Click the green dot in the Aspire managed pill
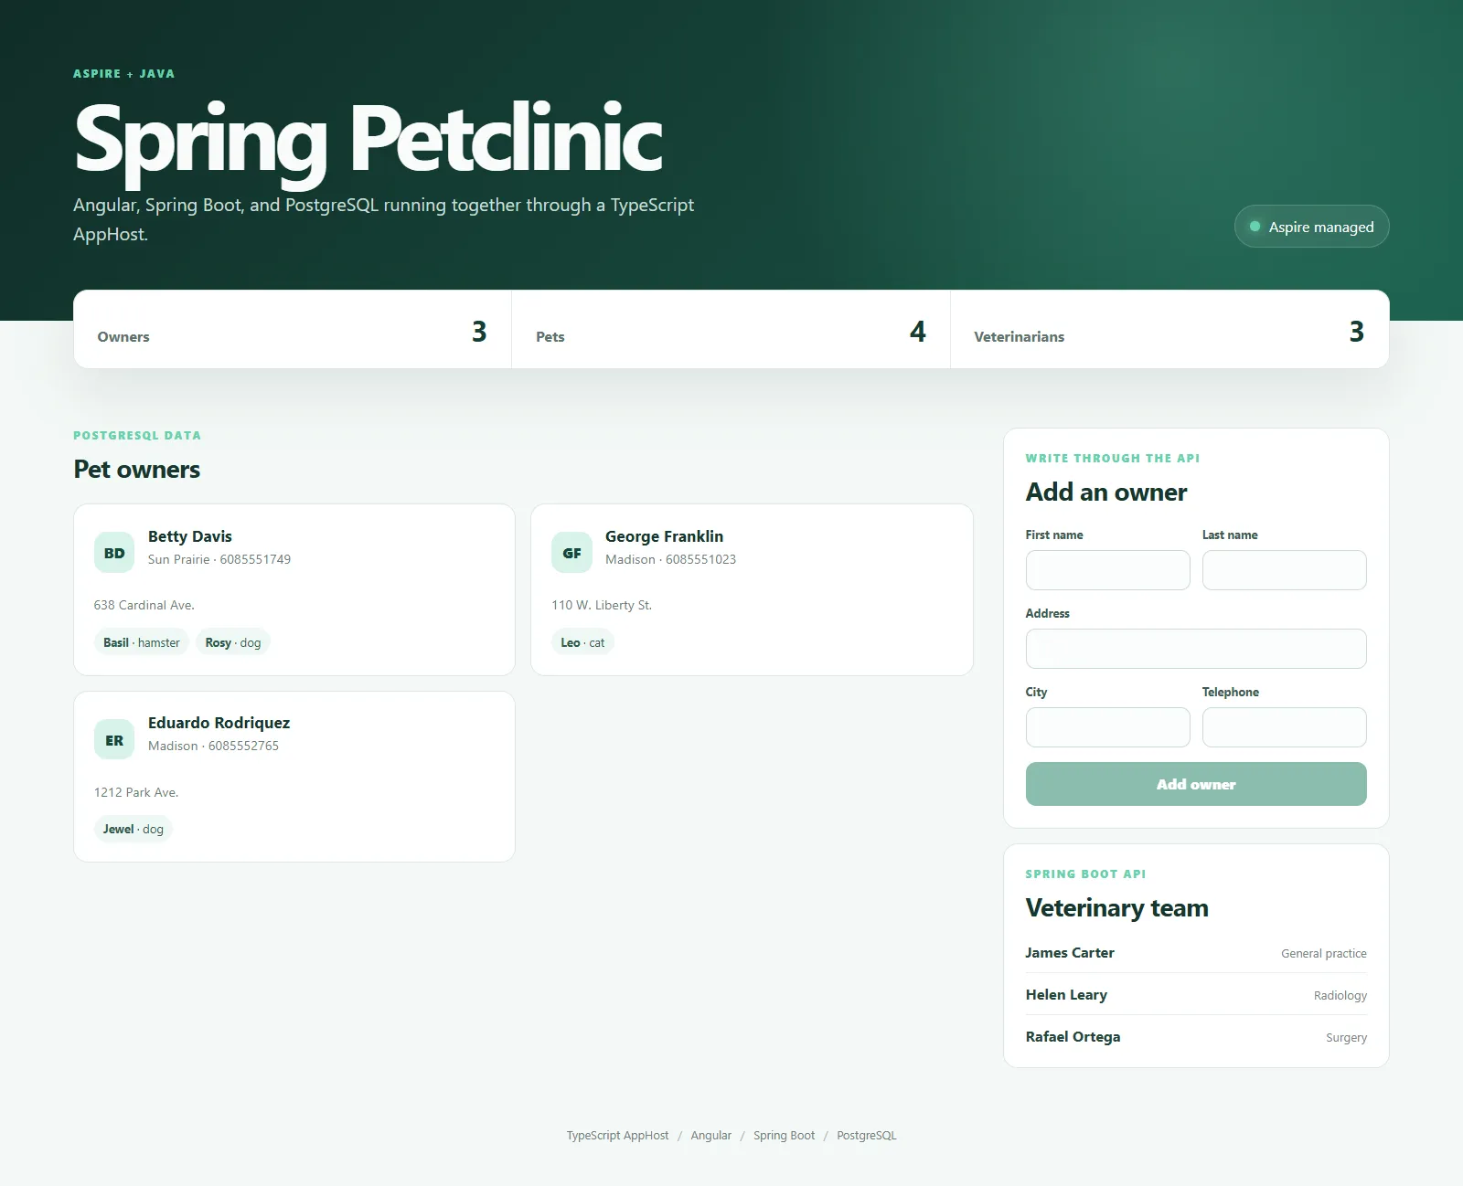1463x1186 pixels. point(1255,227)
